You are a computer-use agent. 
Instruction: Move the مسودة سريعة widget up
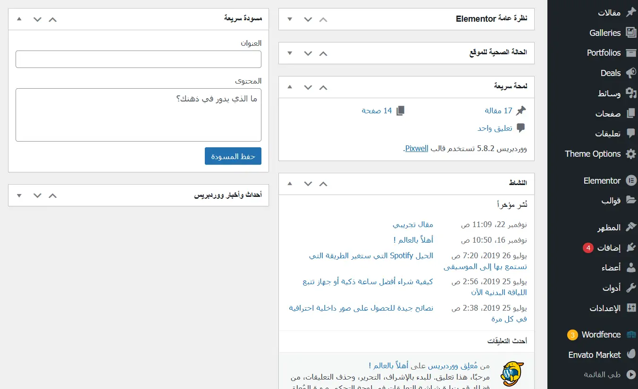tap(52, 19)
